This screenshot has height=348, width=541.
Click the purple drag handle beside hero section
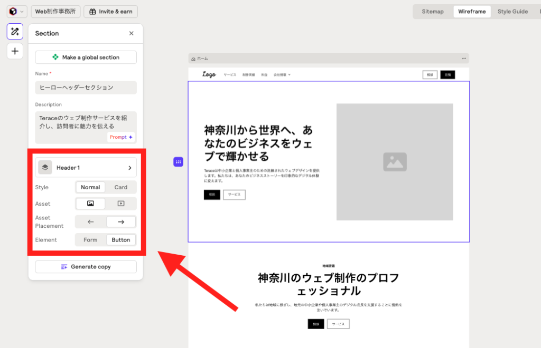point(179,162)
